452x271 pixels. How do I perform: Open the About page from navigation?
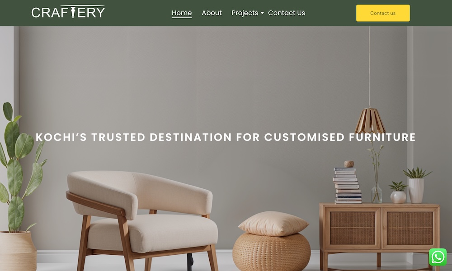(x=212, y=13)
